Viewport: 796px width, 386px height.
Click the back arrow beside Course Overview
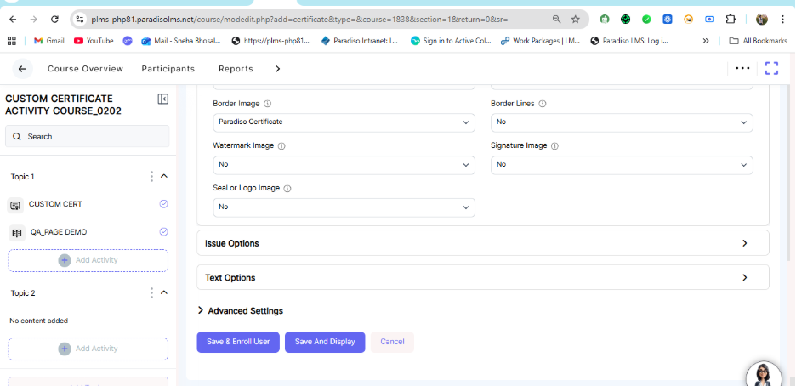(22, 69)
